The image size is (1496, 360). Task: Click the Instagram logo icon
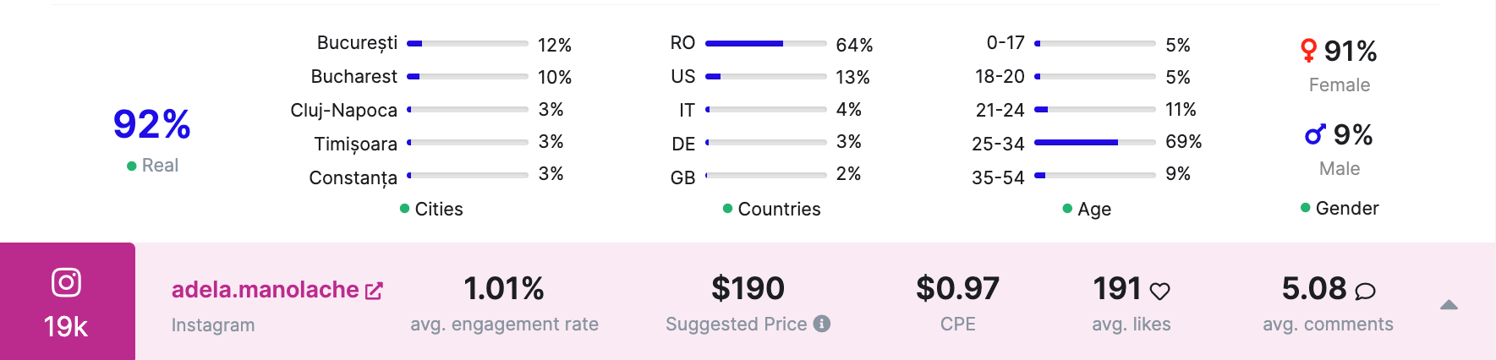(66, 282)
